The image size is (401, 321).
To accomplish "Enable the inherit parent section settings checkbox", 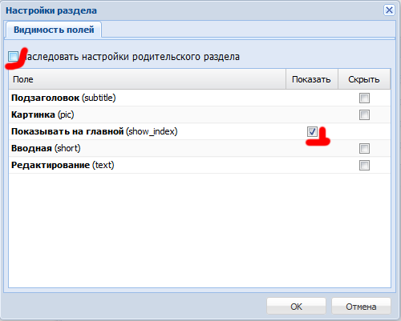I will (13, 57).
